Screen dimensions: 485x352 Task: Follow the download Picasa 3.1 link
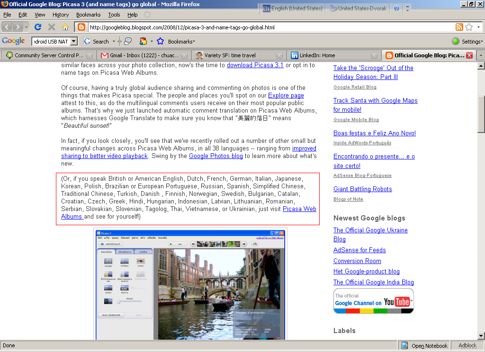point(255,65)
